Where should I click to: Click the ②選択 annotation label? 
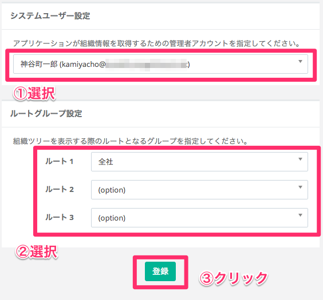[x=36, y=251]
